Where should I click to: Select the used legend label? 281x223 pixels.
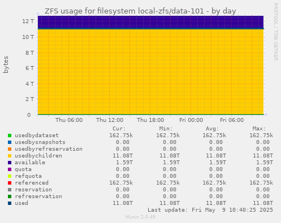pyautogui.click(x=21, y=203)
